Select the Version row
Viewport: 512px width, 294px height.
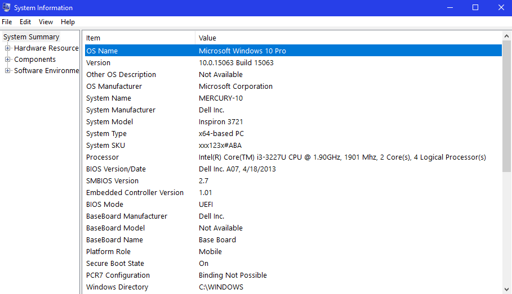(x=293, y=62)
